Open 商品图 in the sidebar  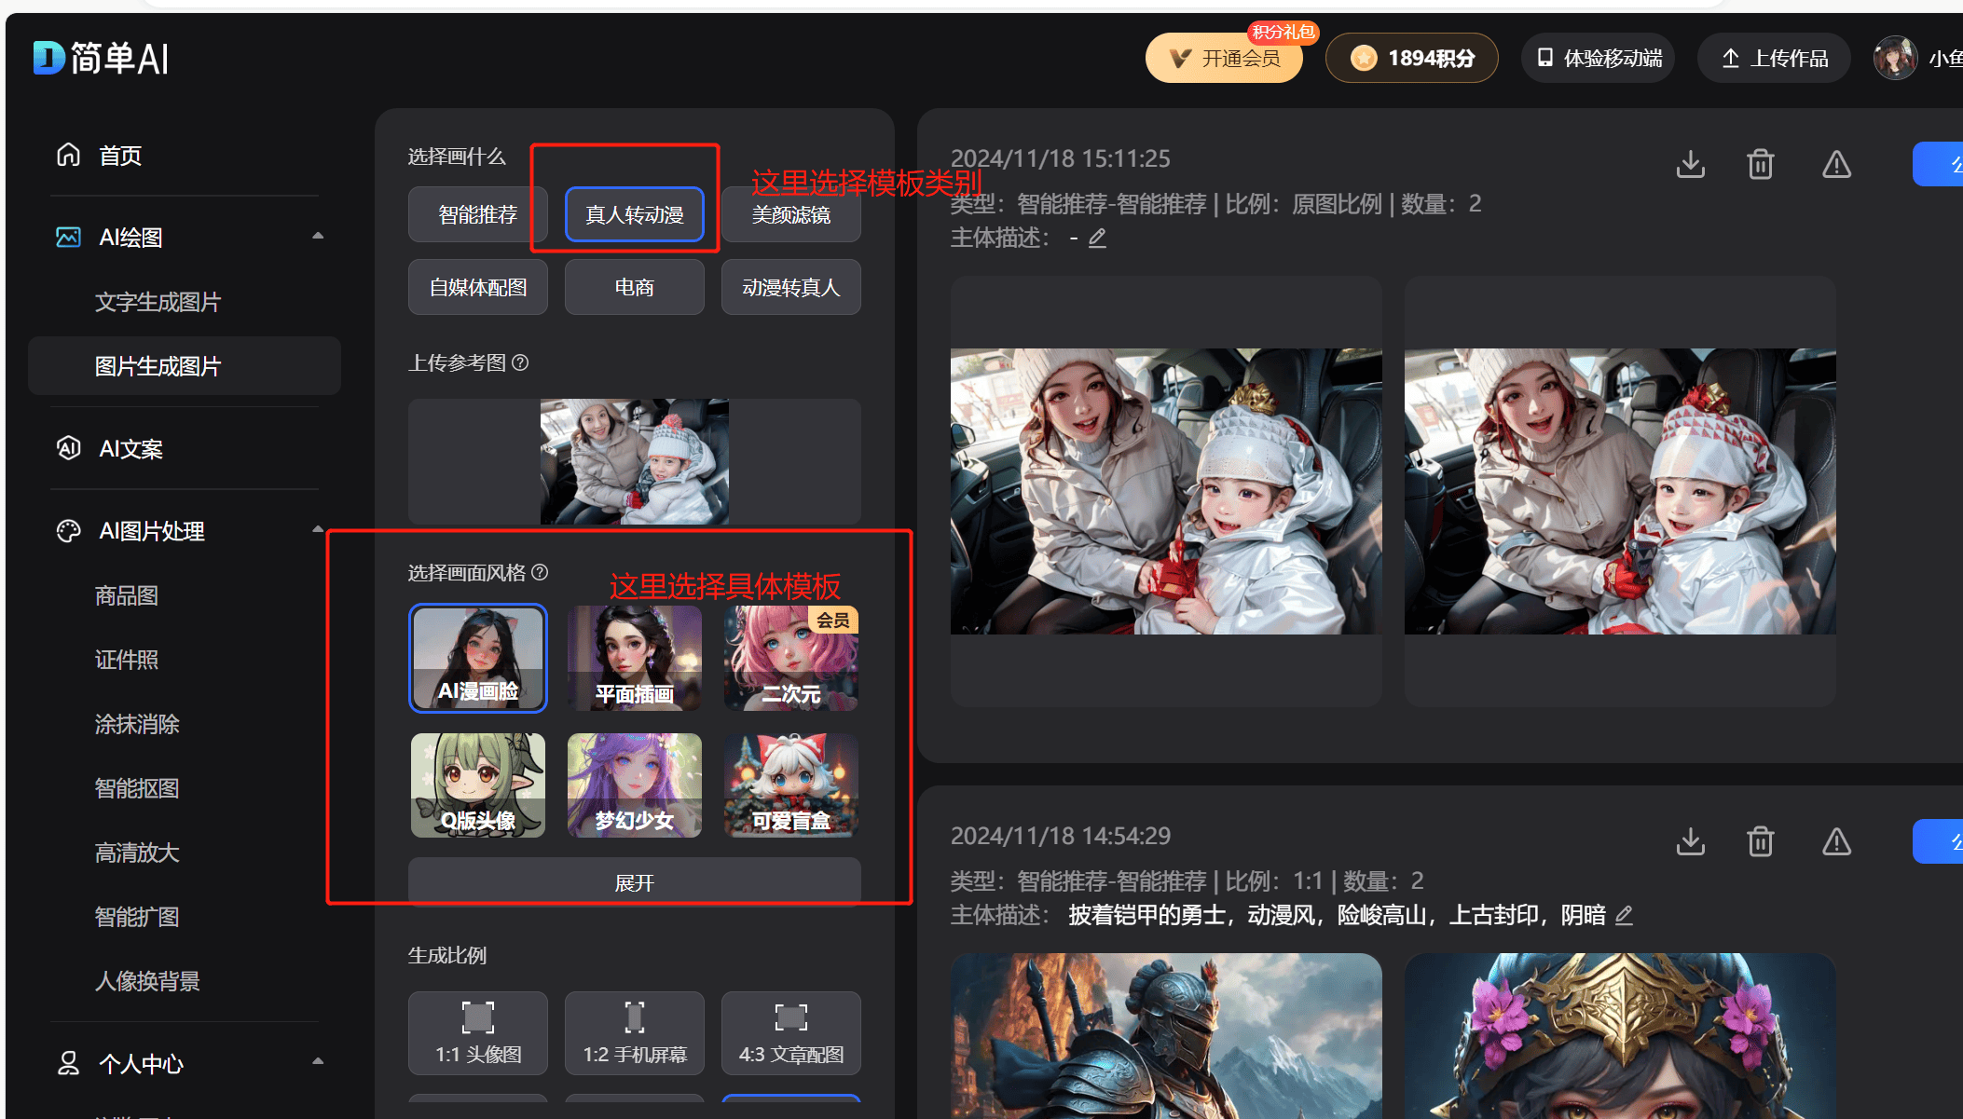tap(127, 595)
